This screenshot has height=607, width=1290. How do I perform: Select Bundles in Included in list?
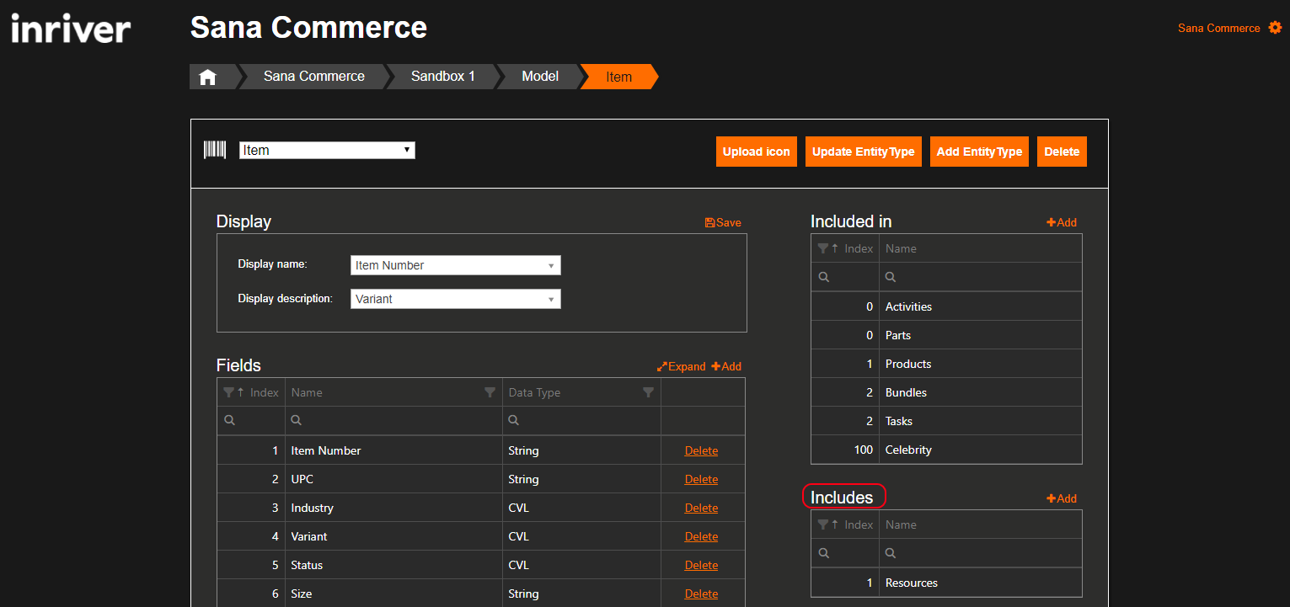(x=906, y=392)
